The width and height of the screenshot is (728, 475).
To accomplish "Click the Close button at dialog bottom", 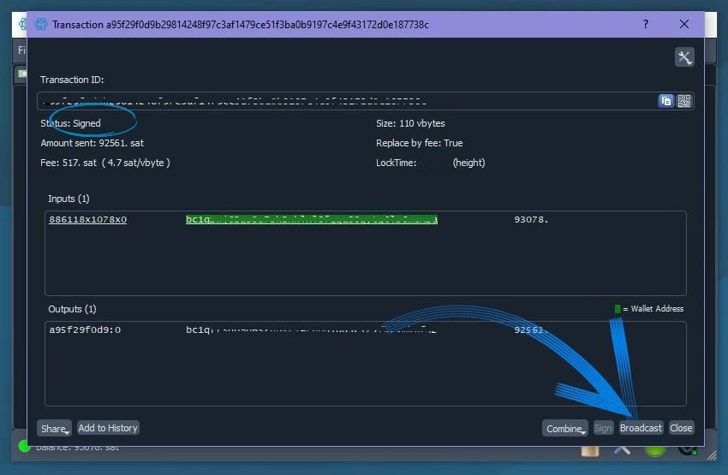I will (681, 428).
